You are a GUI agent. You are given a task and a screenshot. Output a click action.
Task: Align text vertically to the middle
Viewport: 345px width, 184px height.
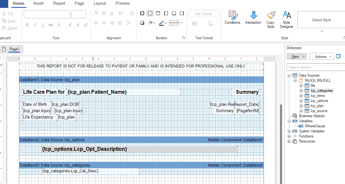click(104, 13)
